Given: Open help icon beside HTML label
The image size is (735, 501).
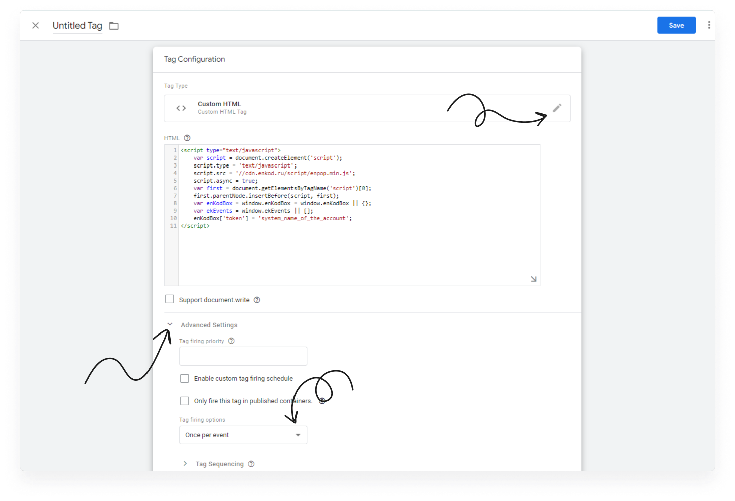Looking at the screenshot, I should 187,138.
